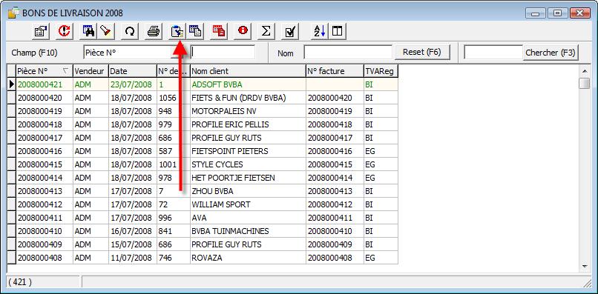The height and width of the screenshot is (294, 598).
Task: Select client STYLE CYCLES
Action: pyautogui.click(x=217, y=164)
